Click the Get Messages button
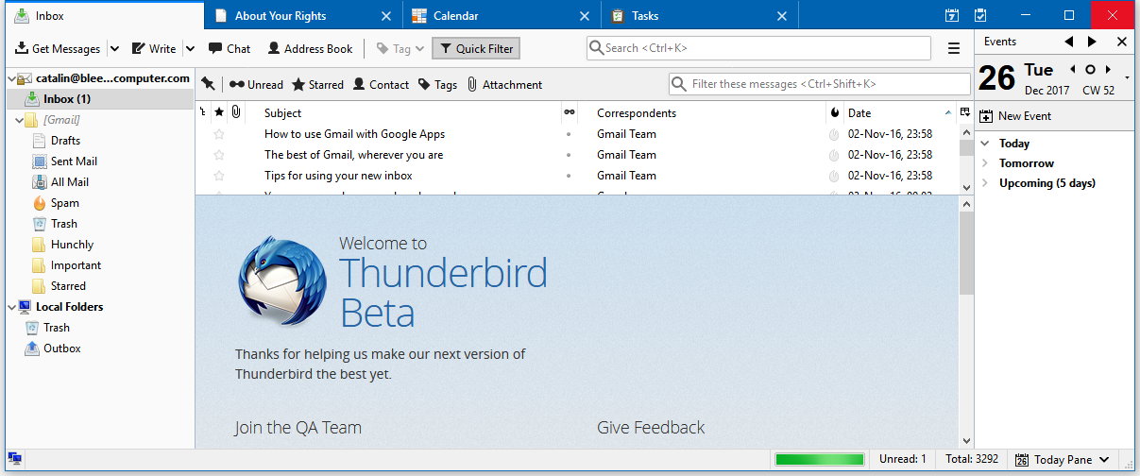The height and width of the screenshot is (476, 1140). (58, 48)
